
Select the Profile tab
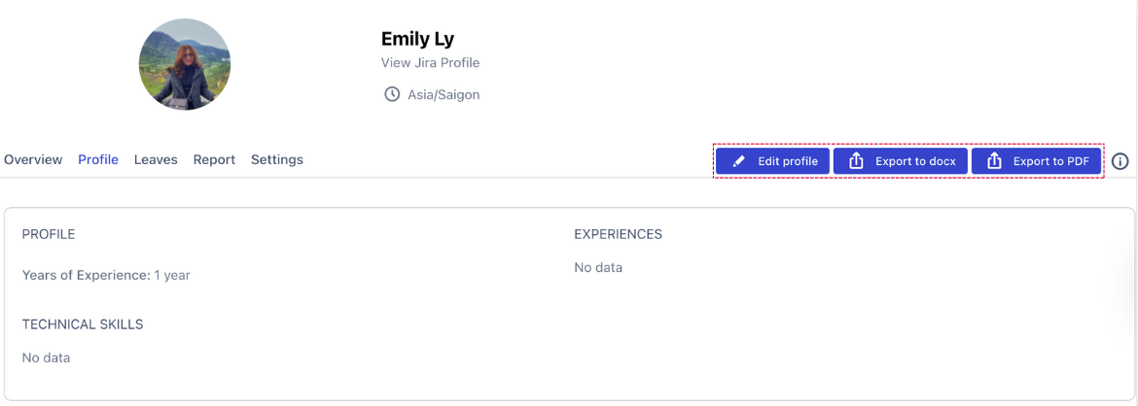[x=98, y=159]
